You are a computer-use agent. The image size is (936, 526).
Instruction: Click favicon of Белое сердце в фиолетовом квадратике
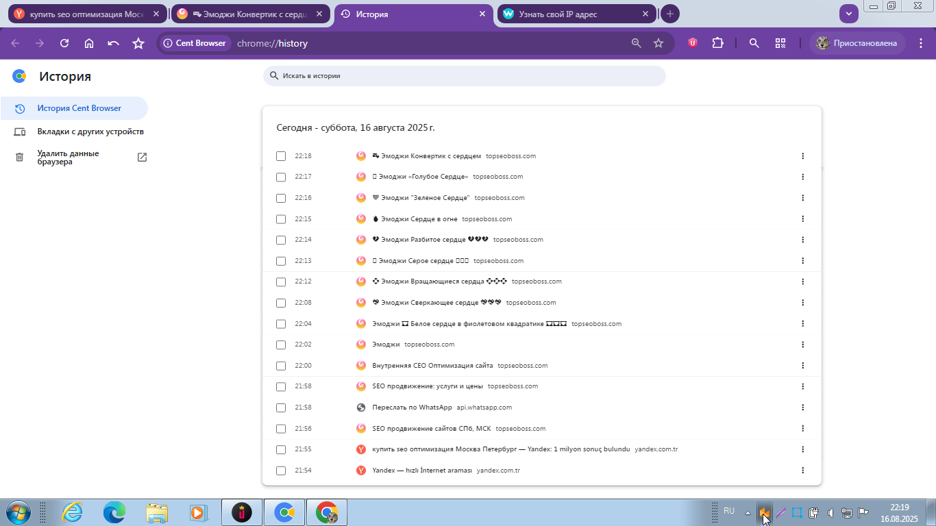pyautogui.click(x=361, y=324)
